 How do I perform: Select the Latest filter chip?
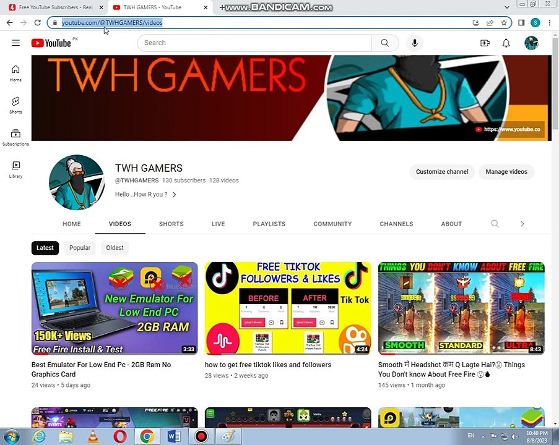45,248
